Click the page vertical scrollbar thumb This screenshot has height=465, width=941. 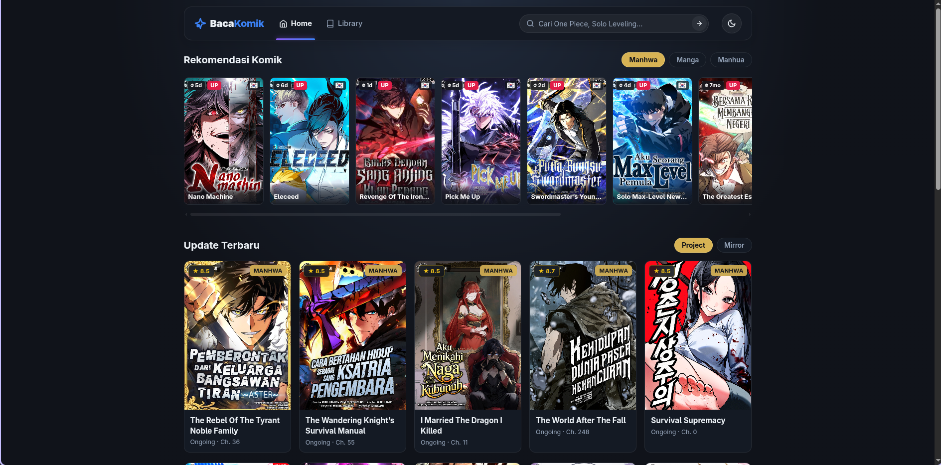click(x=938, y=99)
